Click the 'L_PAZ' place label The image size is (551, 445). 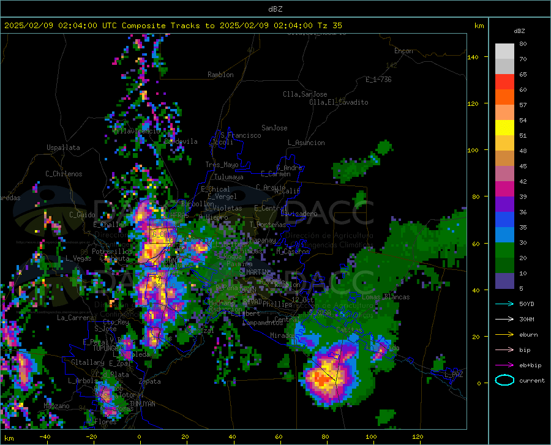coord(454,375)
